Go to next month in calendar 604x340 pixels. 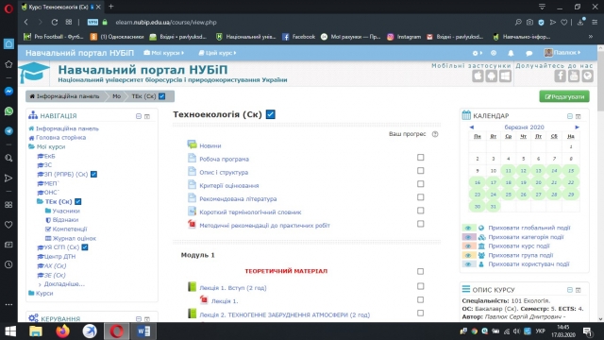point(577,127)
